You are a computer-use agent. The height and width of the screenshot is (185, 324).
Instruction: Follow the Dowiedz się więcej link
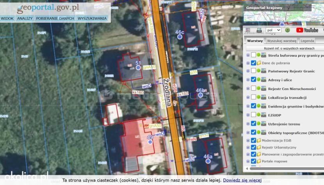[242, 180]
